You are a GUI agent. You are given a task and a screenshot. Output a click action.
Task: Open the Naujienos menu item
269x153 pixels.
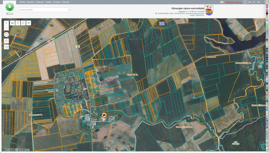click(x=31, y=2)
